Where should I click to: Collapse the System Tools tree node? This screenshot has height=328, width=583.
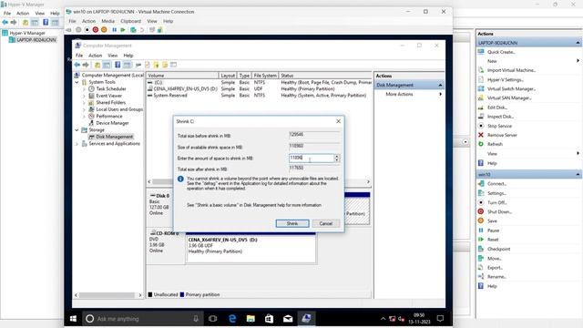pyautogui.click(x=77, y=82)
